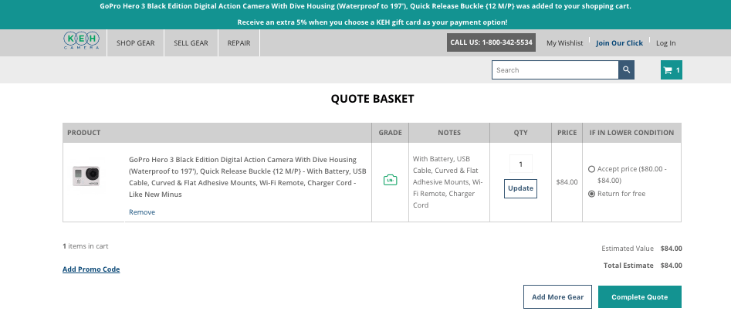Click the quantity field showing 1
731x325 pixels.
(521, 164)
